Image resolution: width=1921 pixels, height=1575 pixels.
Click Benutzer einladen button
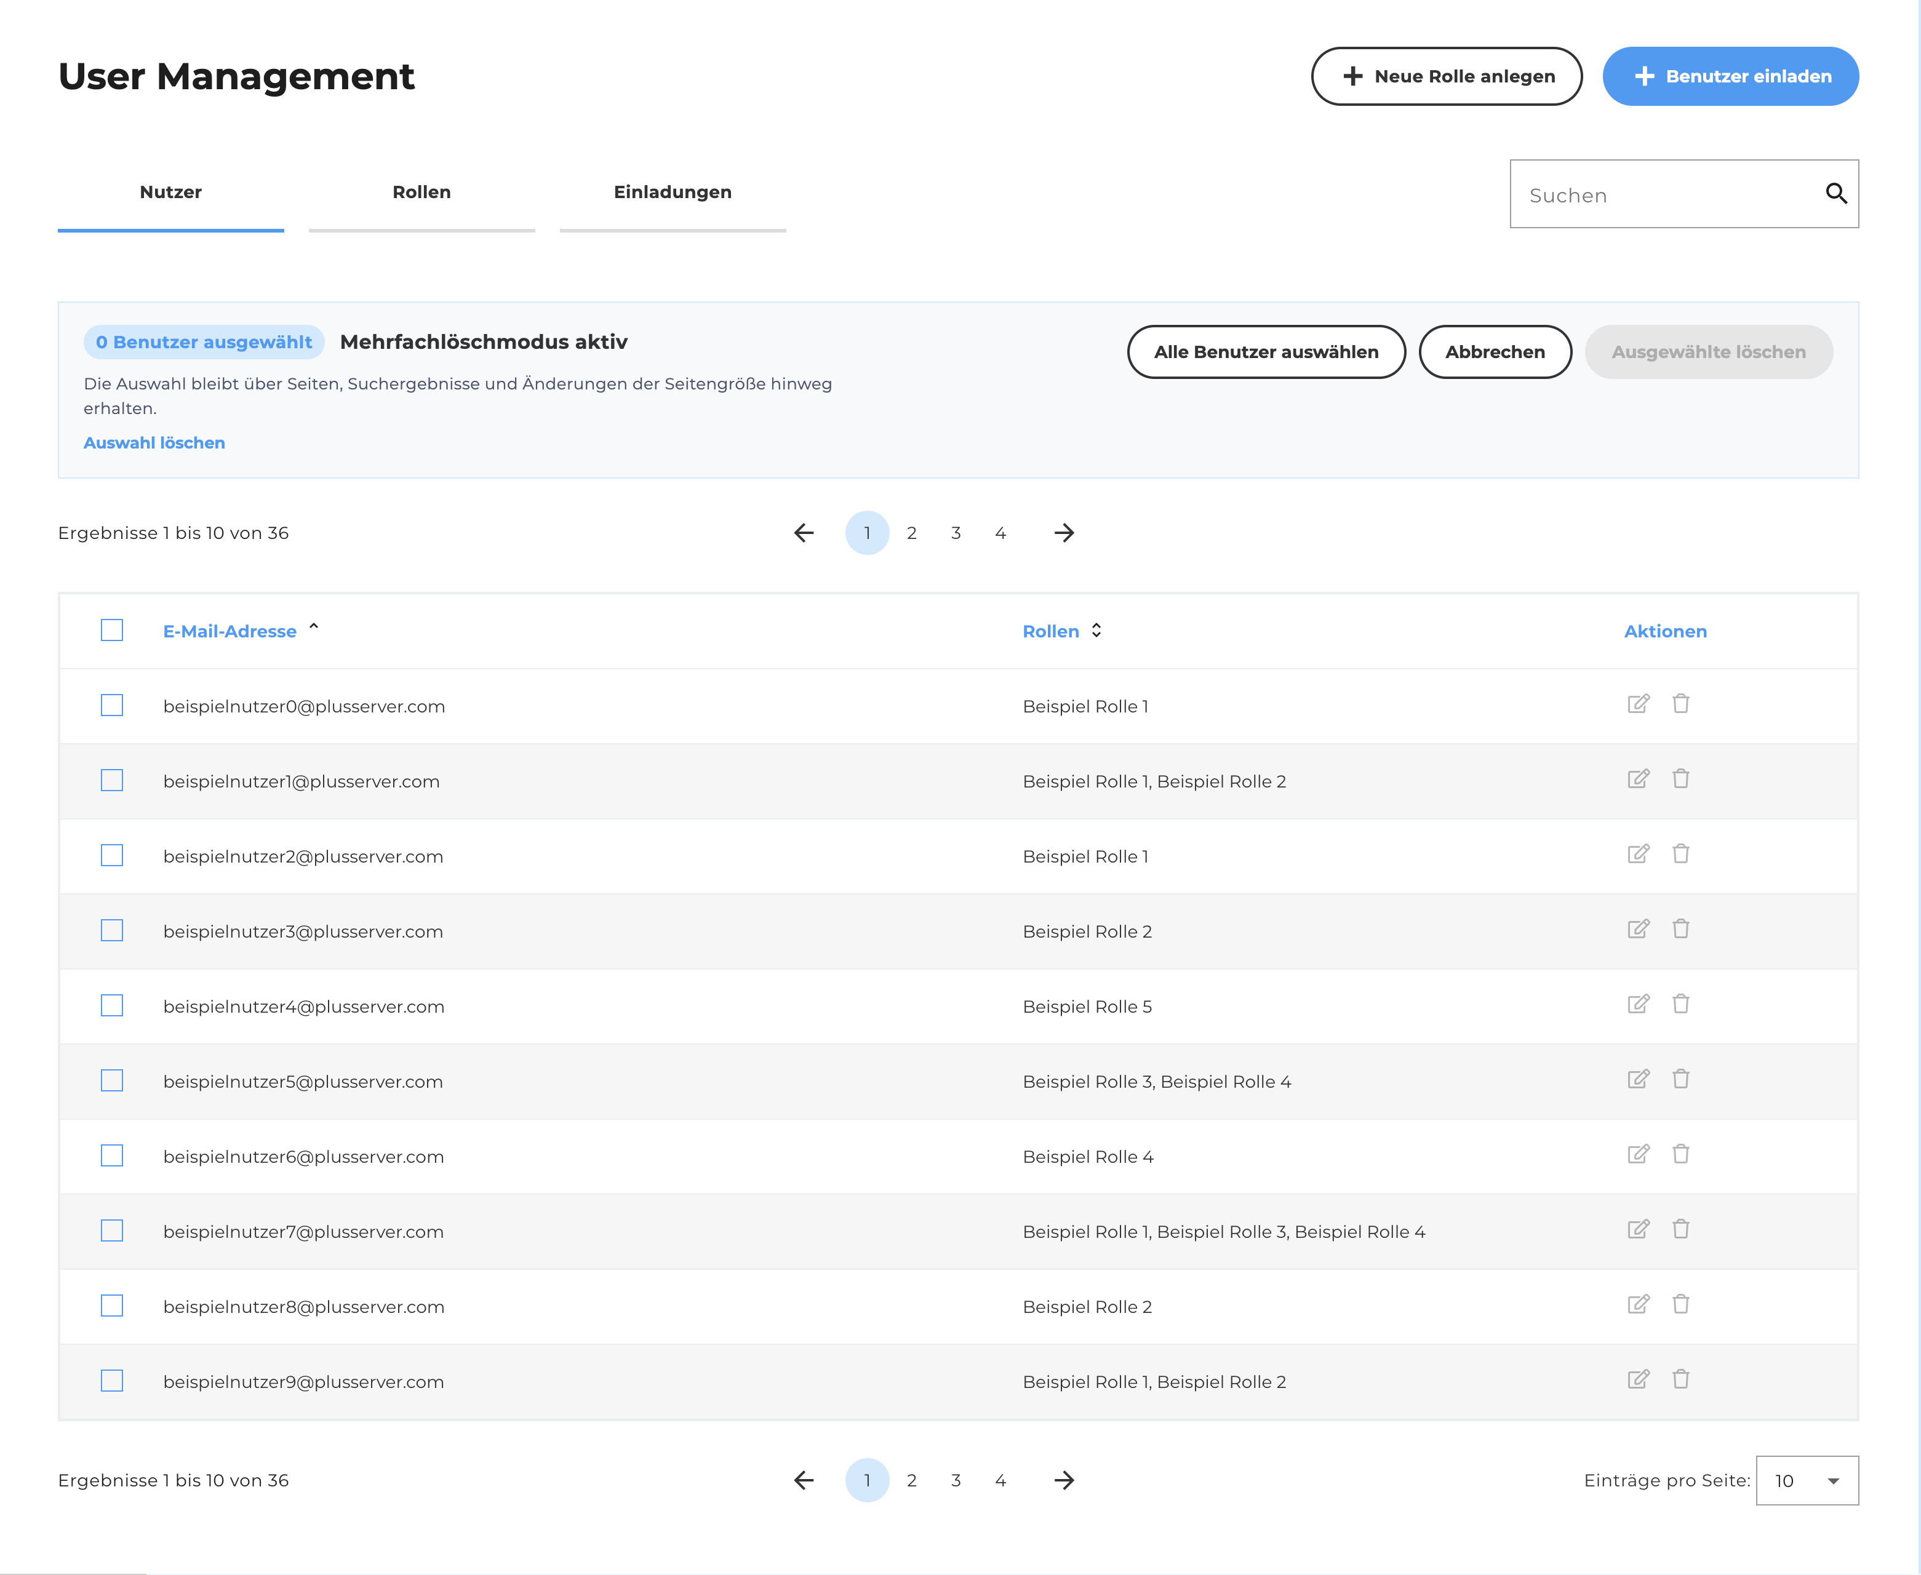pos(1730,76)
